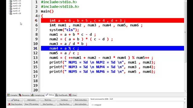Click the printf line containing NUM5 and NUM6
Viewport: 193px width, 108px height.
tap(103, 71)
